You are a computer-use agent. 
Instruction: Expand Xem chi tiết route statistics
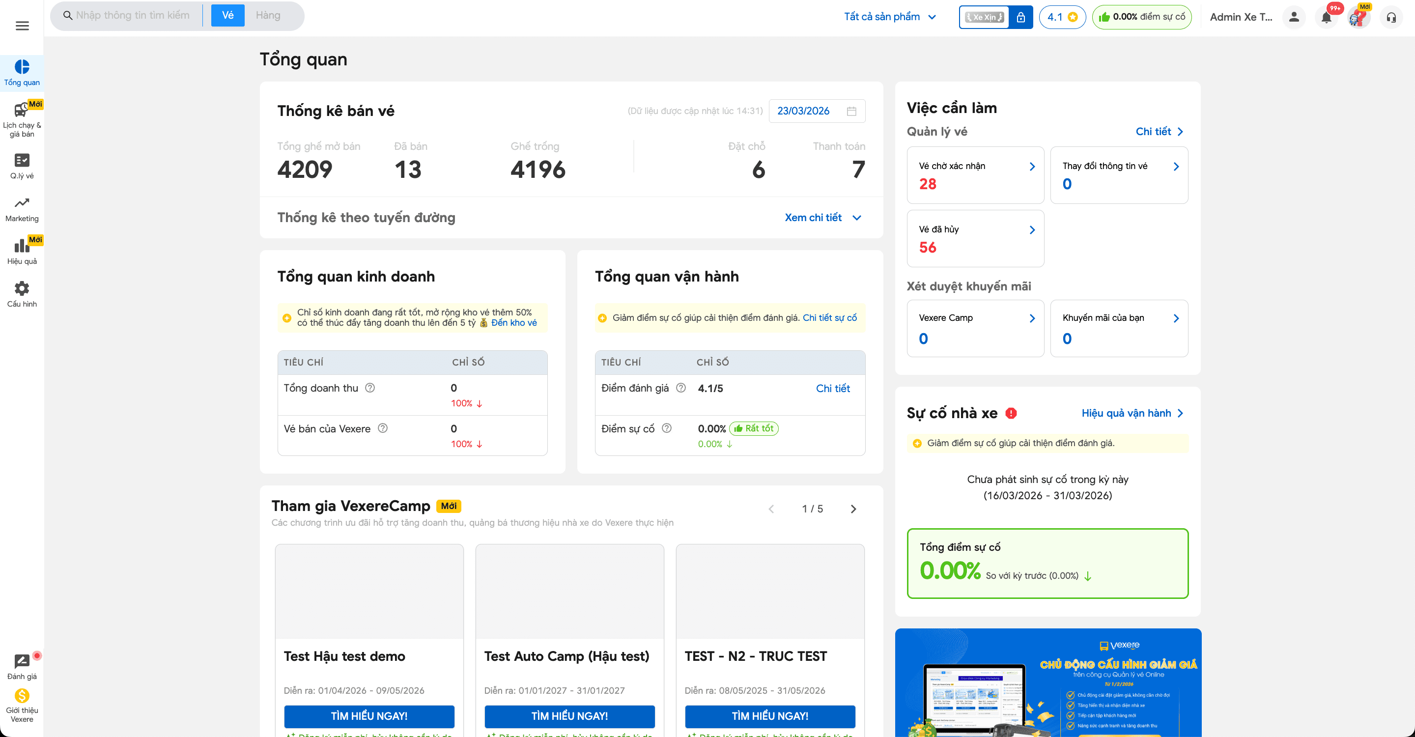point(823,218)
